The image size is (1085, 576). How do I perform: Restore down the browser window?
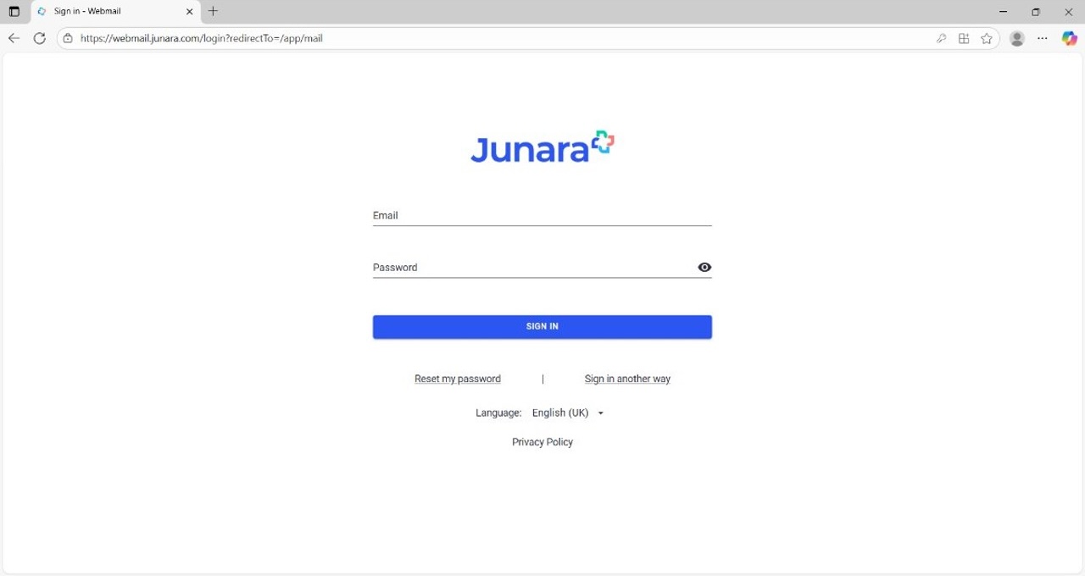pyautogui.click(x=1035, y=12)
